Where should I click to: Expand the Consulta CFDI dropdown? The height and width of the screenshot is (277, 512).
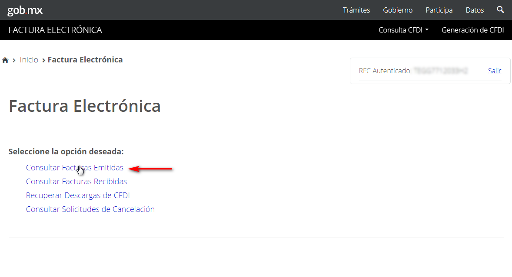[x=403, y=30]
